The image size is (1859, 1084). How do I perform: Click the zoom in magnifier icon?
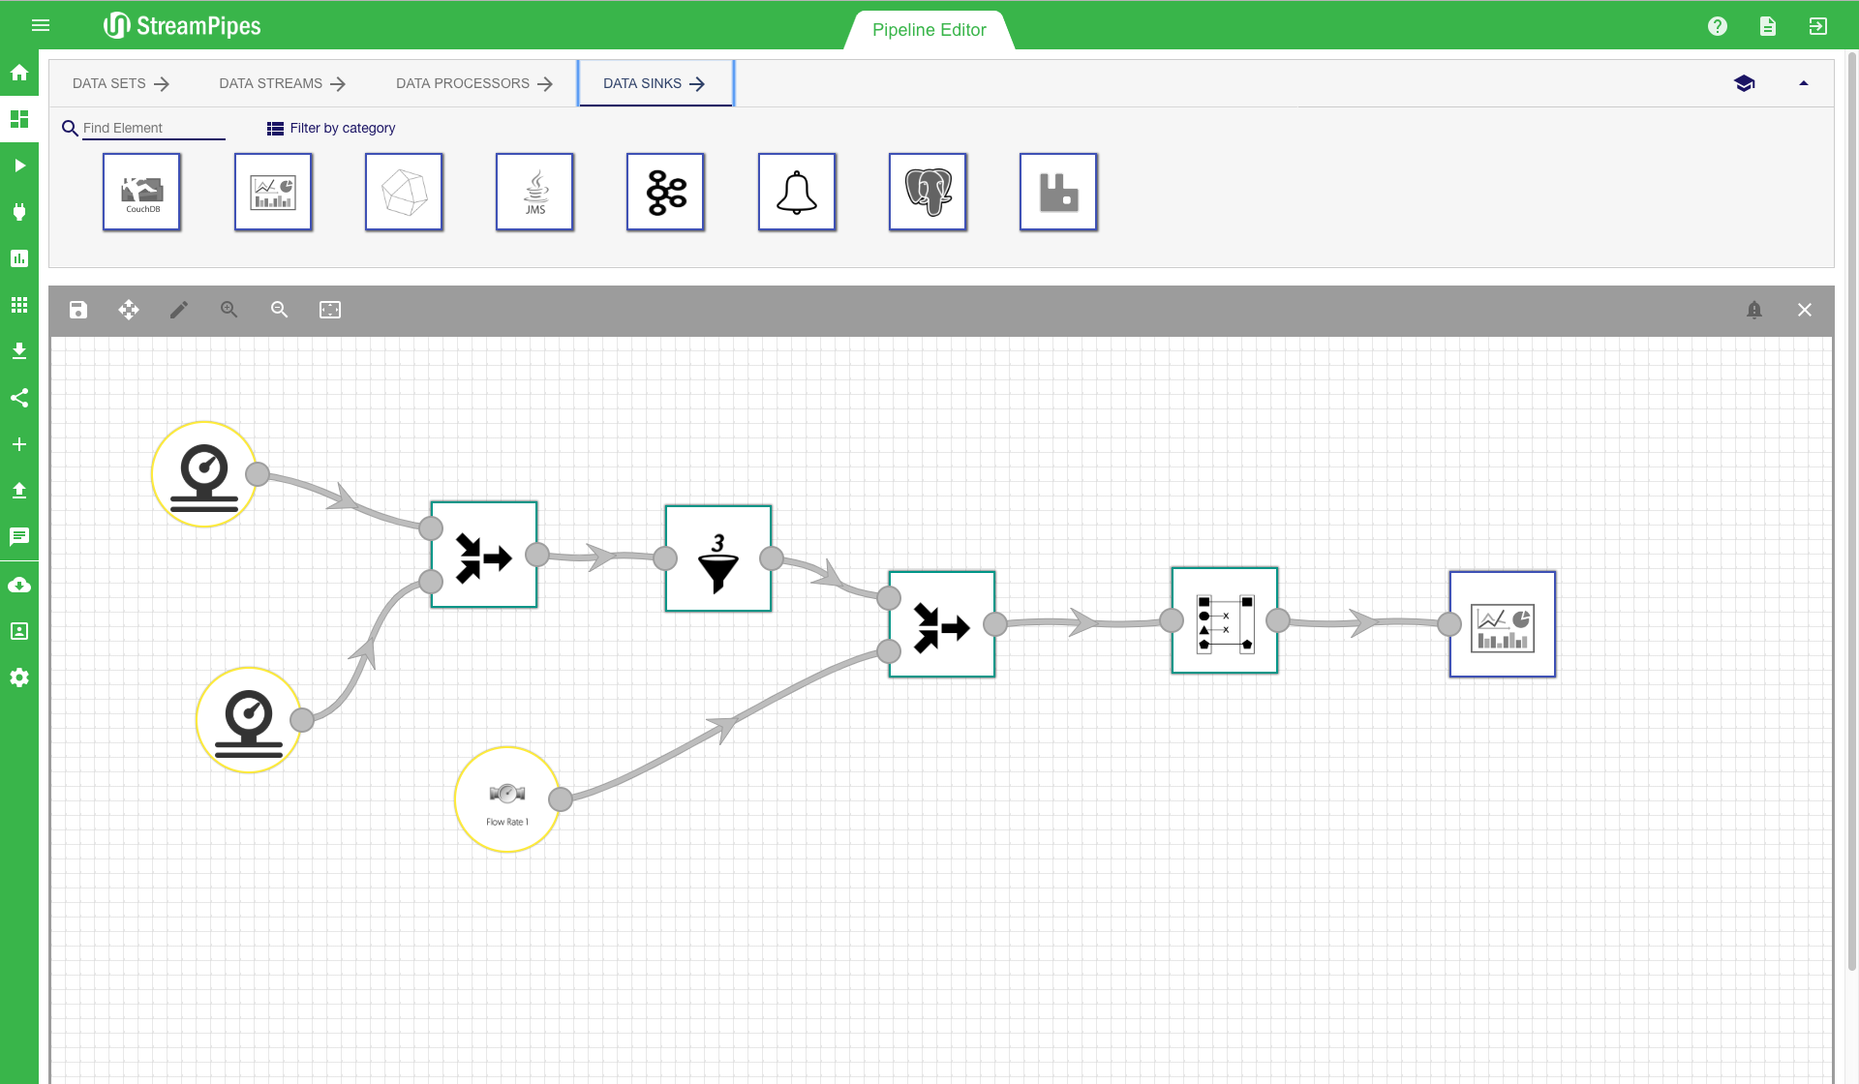point(229,310)
